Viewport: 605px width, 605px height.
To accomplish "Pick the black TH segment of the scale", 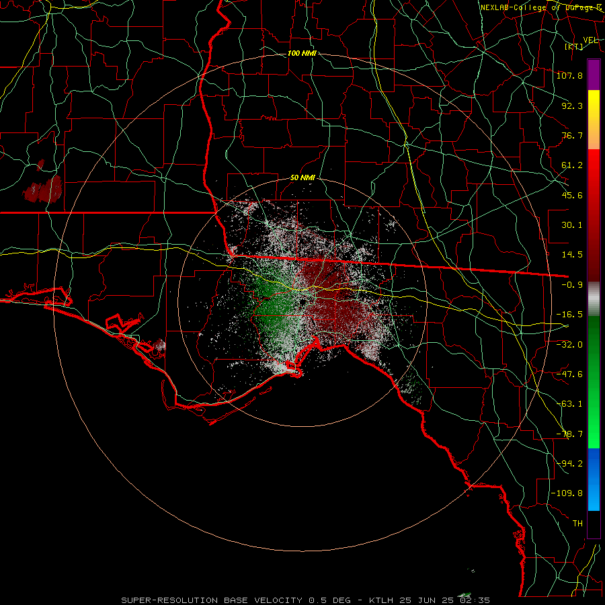I will (594, 524).
